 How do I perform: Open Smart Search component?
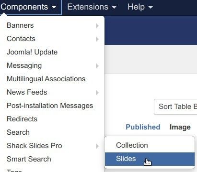pyautogui.click(x=52, y=159)
